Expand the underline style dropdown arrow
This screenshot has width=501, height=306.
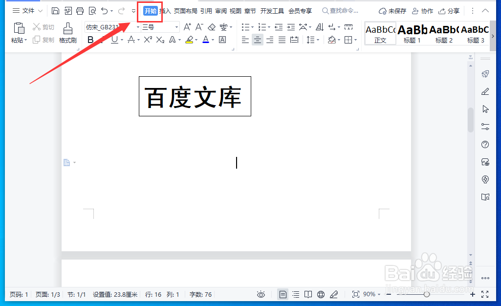pos(122,40)
